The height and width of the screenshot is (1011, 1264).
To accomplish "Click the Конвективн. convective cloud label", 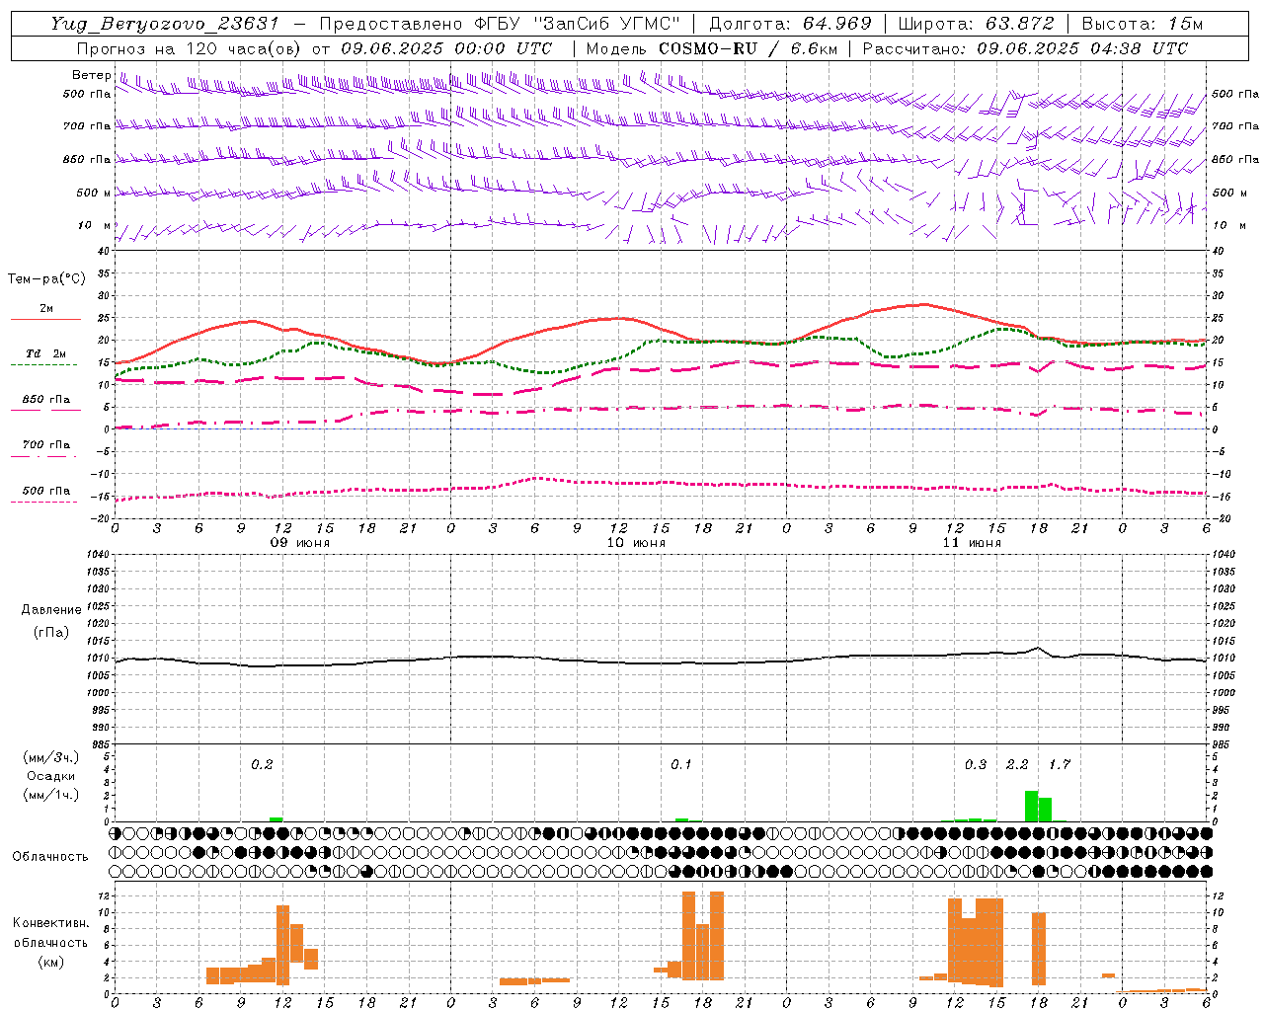I will (x=51, y=923).
